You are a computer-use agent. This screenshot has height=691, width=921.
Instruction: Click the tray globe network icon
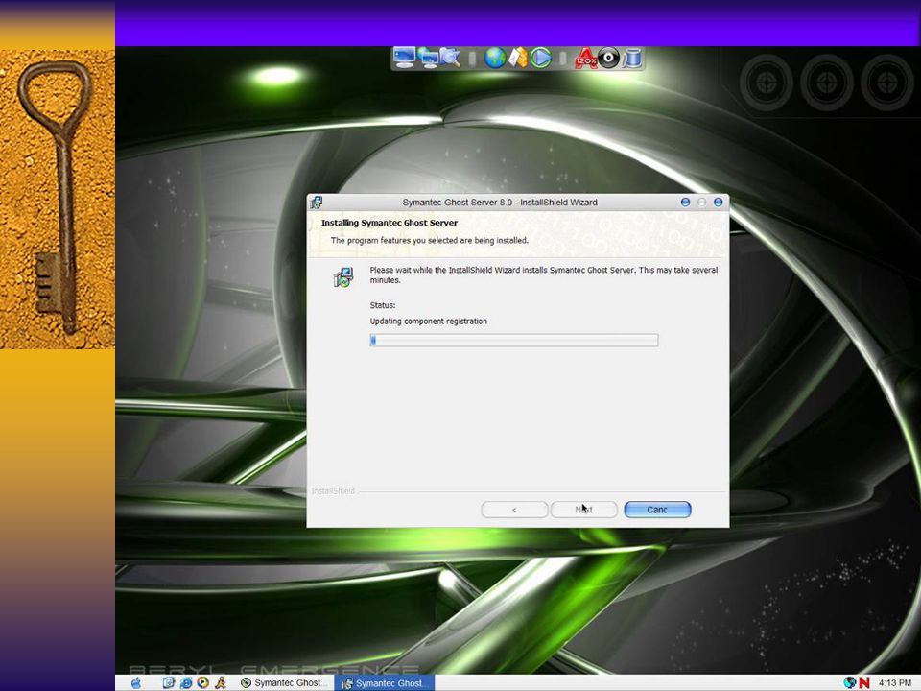click(x=850, y=682)
